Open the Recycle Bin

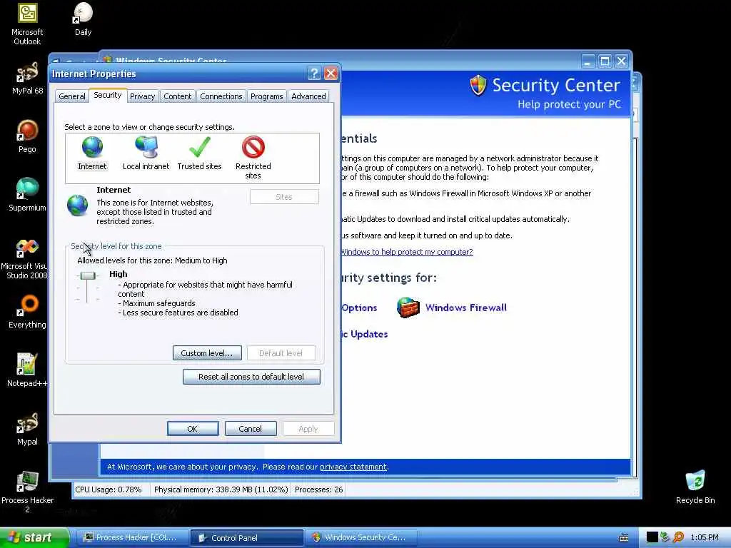pyautogui.click(x=695, y=487)
